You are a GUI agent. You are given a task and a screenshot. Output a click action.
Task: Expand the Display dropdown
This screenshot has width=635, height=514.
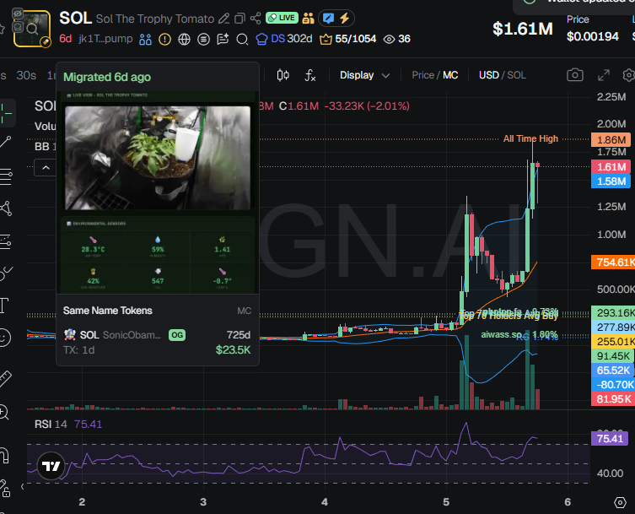tap(364, 75)
